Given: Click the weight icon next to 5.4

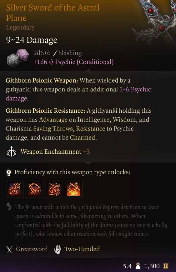Looking at the screenshot, I should 138,266.
